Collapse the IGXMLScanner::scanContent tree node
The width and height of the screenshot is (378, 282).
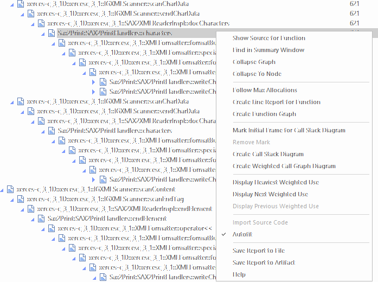tap(3, 189)
